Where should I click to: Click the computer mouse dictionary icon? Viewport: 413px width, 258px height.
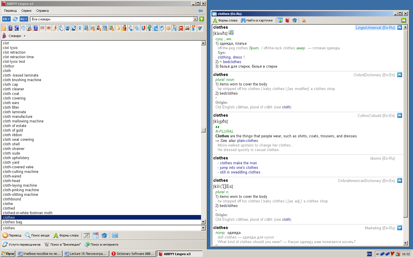pos(61,28)
